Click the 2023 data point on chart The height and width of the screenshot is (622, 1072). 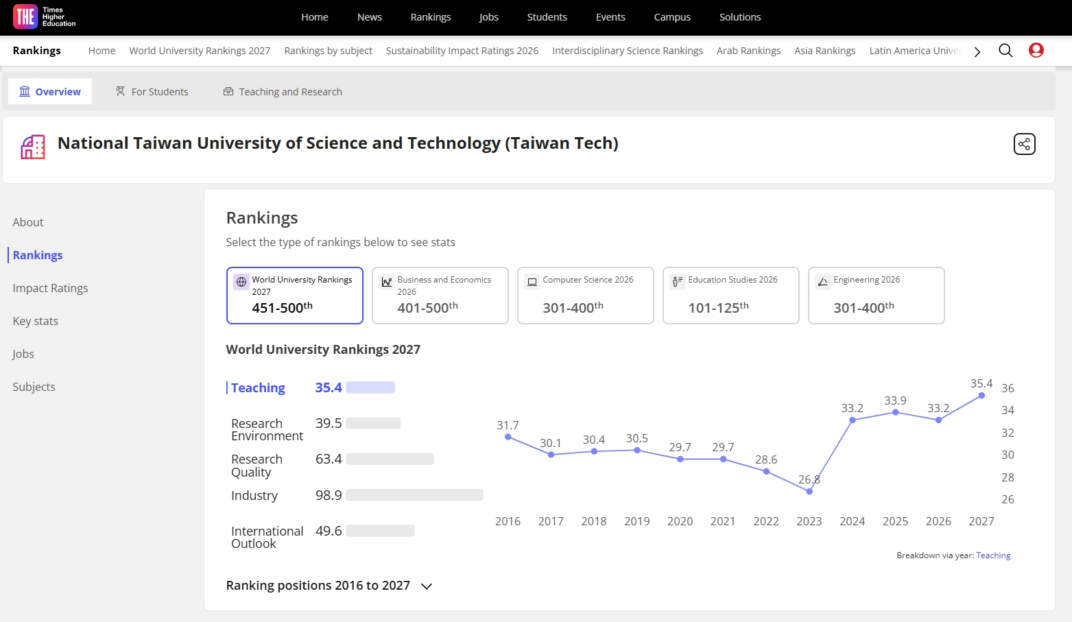coord(809,491)
